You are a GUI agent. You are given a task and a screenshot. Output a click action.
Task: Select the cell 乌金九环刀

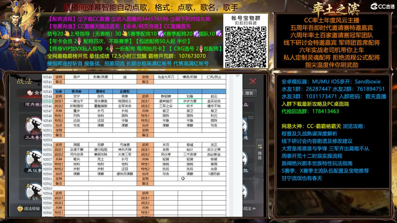pyautogui.click(x=166, y=77)
